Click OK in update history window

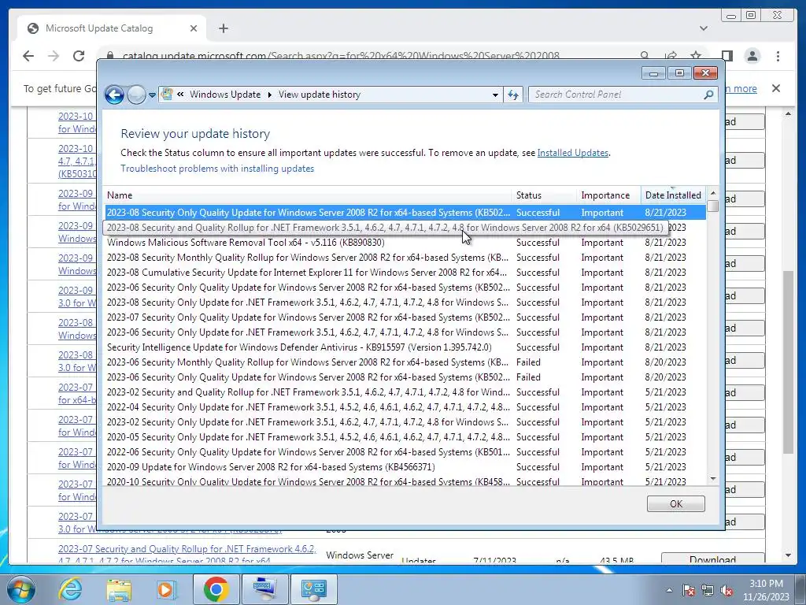[675, 504]
